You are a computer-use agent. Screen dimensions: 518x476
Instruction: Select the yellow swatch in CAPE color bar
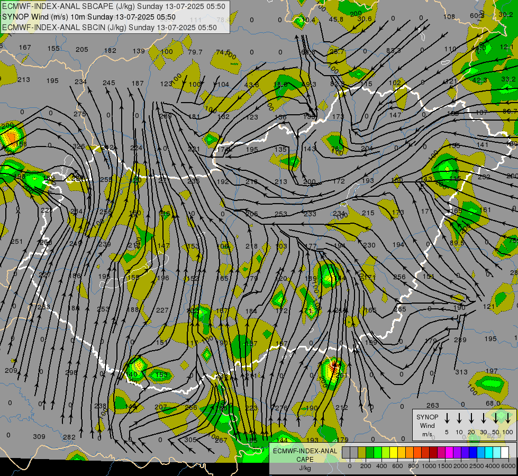pos(394,452)
